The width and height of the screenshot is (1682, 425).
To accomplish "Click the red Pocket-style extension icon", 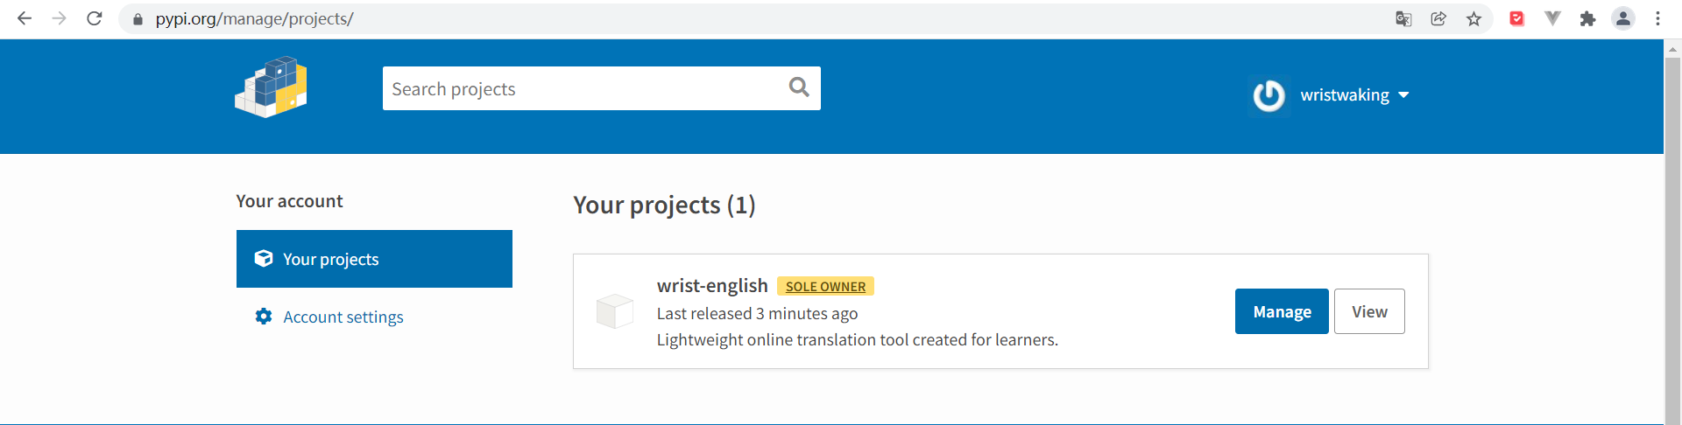I will [1516, 18].
